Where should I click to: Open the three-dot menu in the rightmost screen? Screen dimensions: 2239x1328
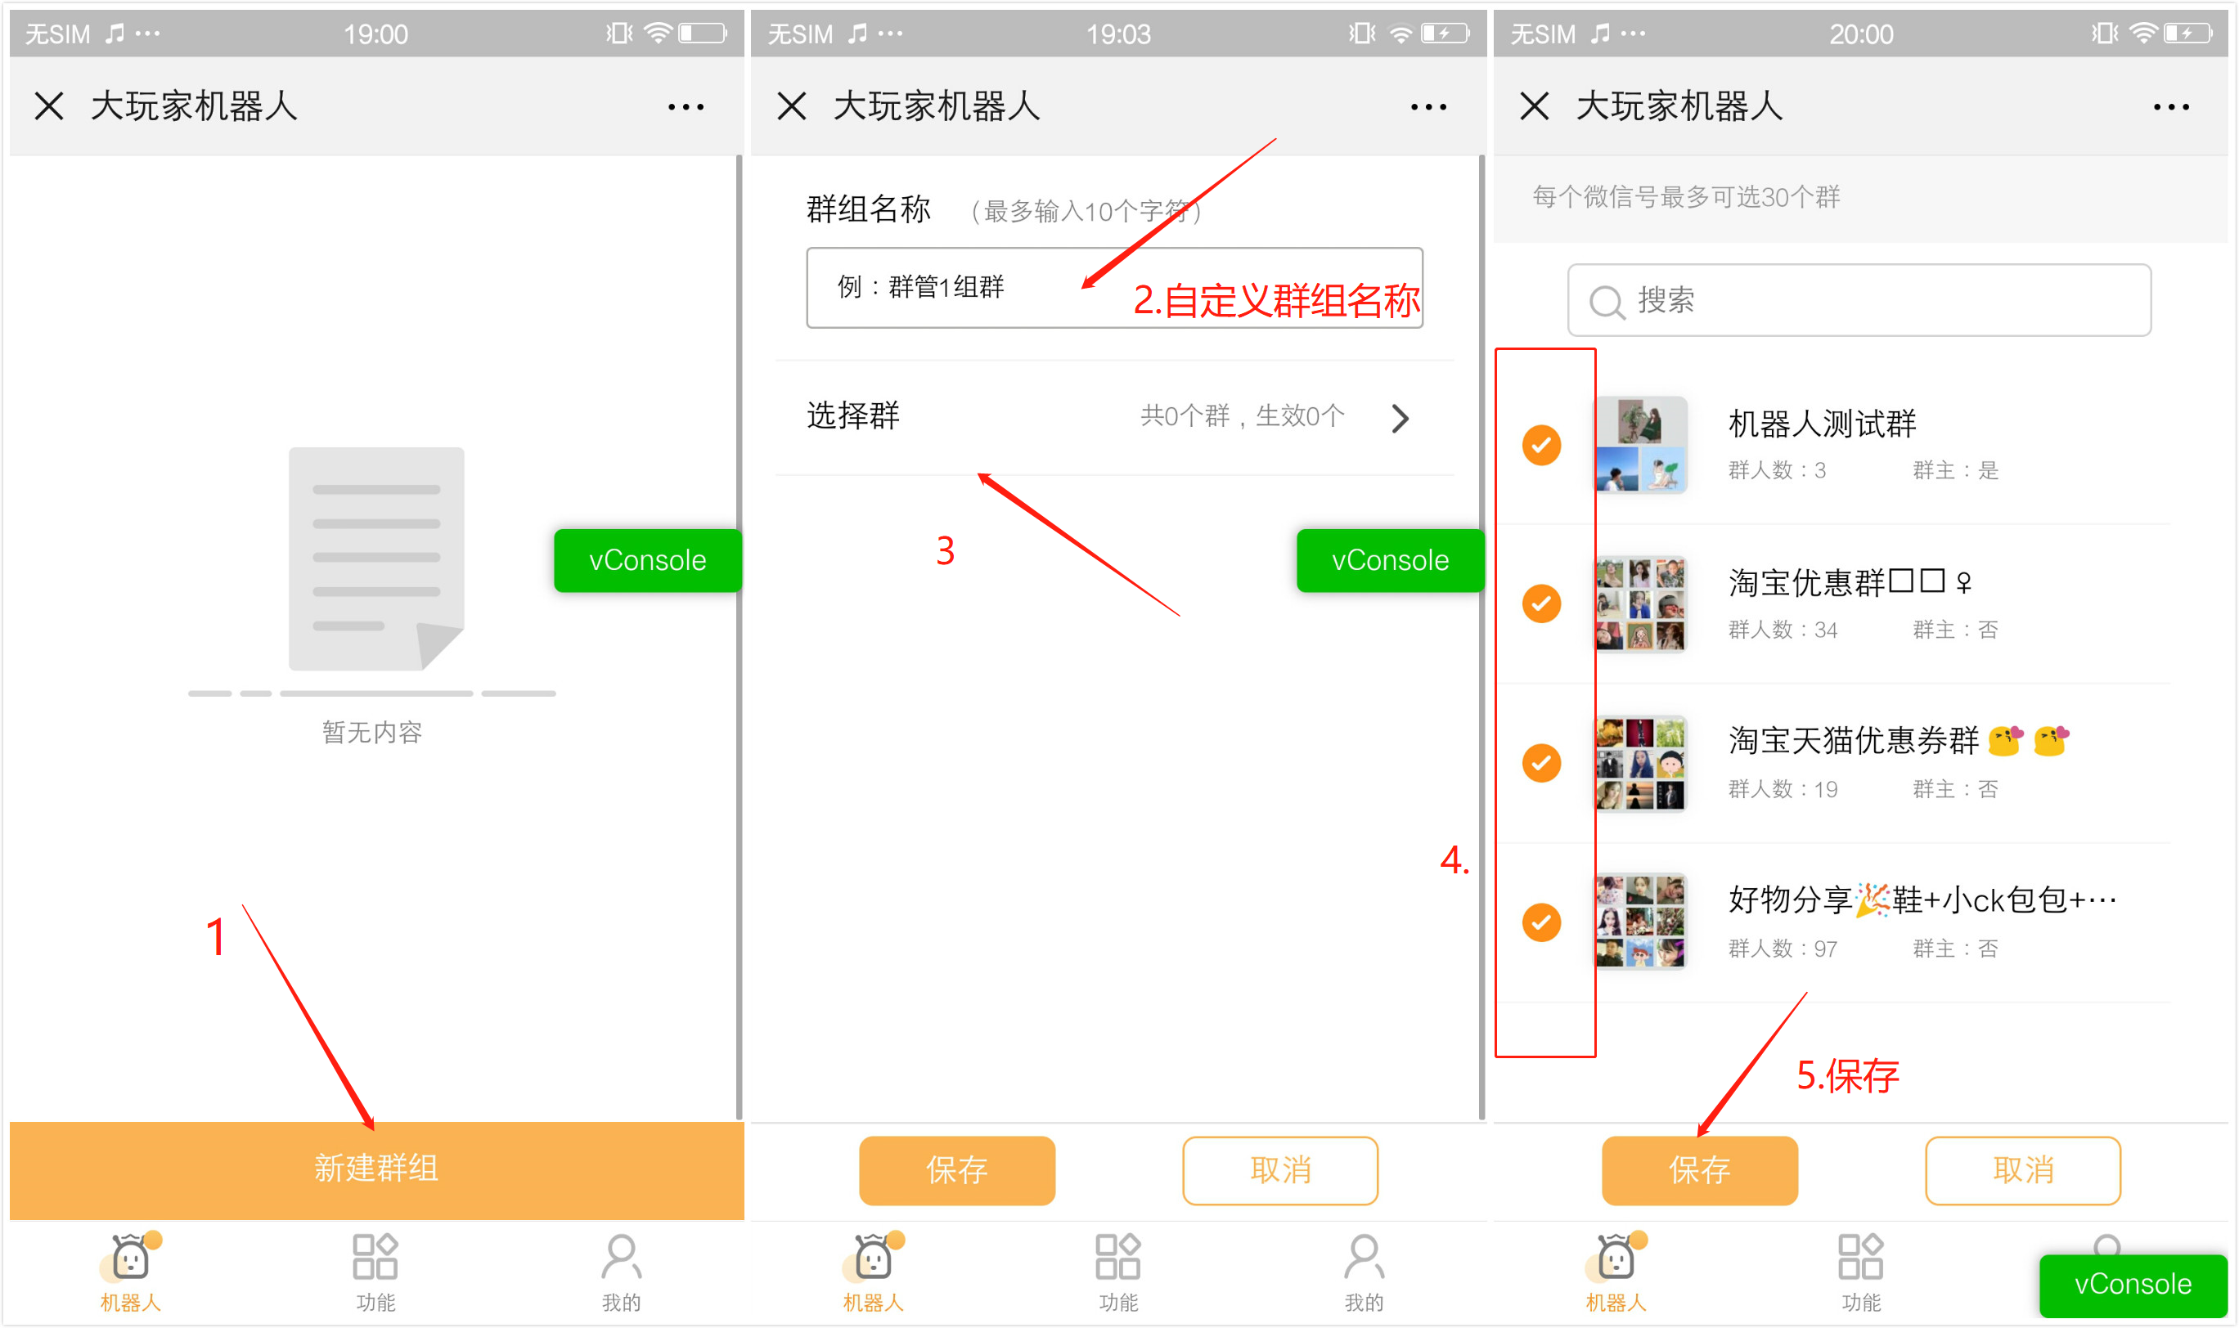[2170, 107]
